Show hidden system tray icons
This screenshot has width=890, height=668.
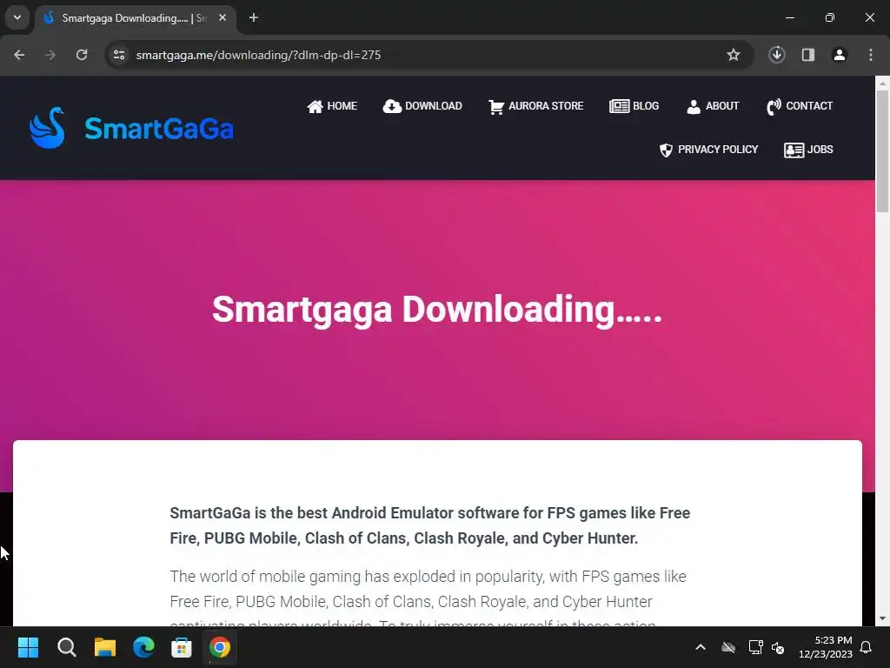pyautogui.click(x=701, y=647)
